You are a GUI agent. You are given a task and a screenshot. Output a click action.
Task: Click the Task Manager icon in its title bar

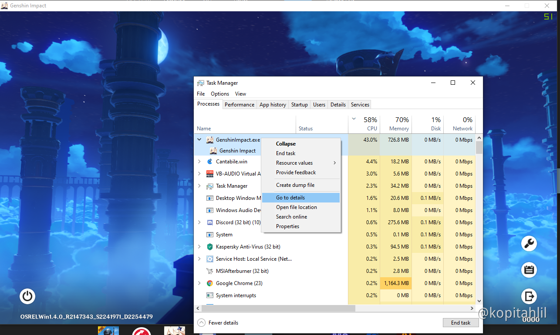(x=200, y=83)
